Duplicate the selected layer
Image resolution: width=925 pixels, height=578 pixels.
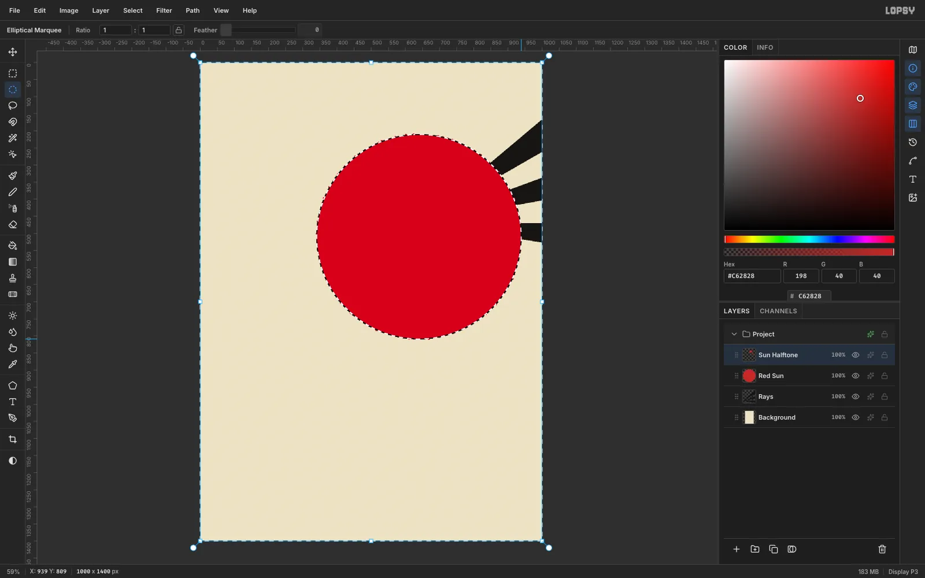tap(774, 549)
